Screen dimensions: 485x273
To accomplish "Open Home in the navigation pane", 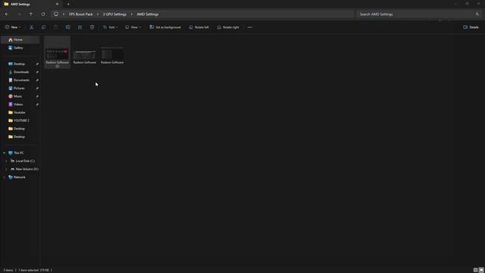I will click(20, 39).
